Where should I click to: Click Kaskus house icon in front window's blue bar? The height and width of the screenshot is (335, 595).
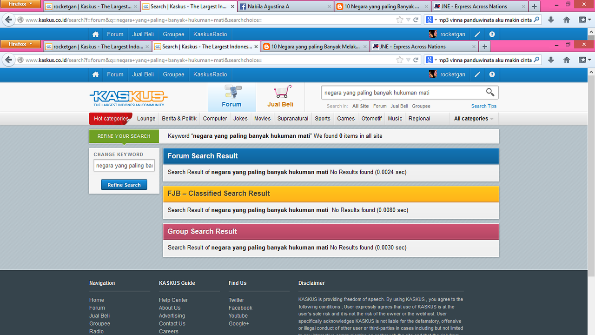pyautogui.click(x=95, y=74)
